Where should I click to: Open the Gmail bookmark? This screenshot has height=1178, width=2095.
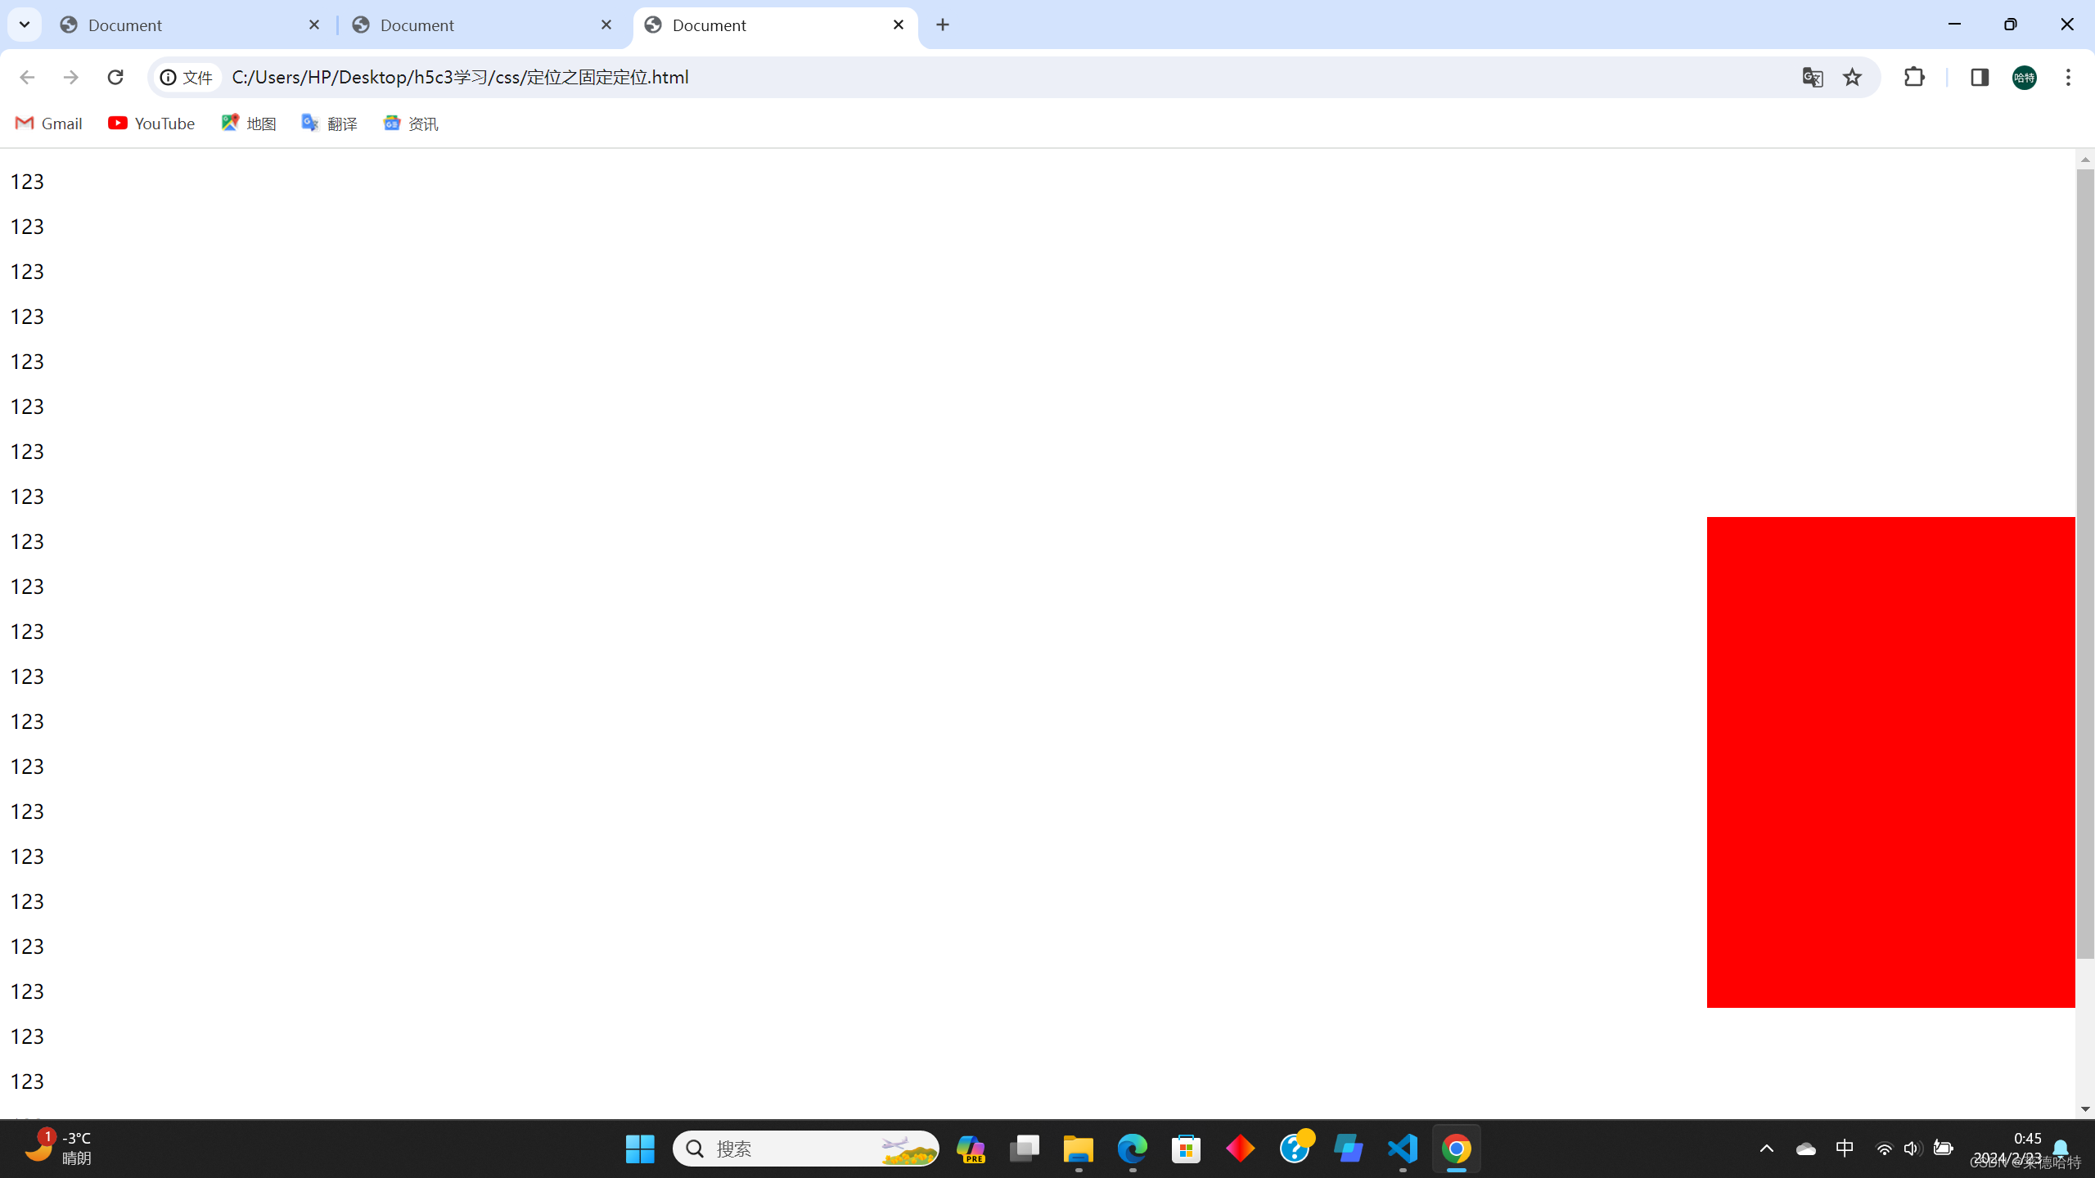[x=49, y=124]
